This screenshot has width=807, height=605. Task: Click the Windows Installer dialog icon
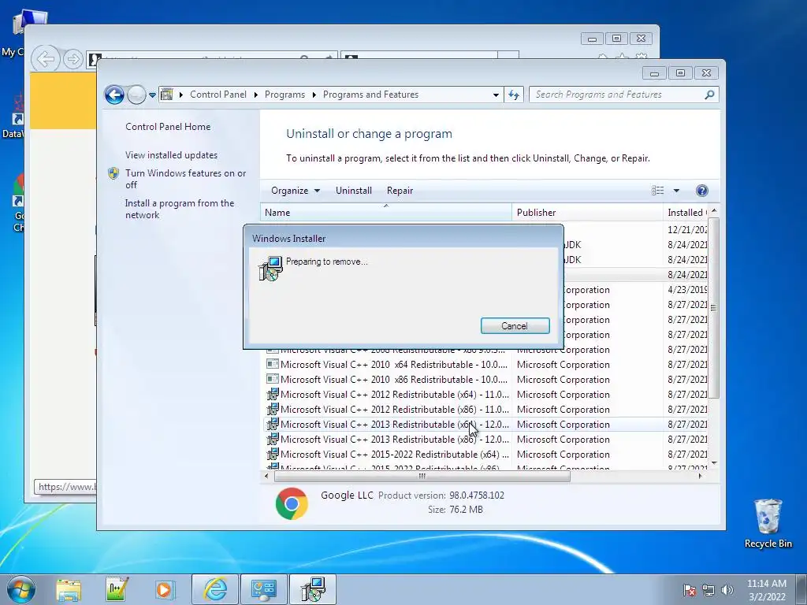(270, 268)
